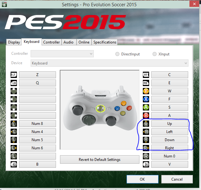Click the right stick Down binding
This screenshot has width=201, height=190.
[x=170, y=140]
